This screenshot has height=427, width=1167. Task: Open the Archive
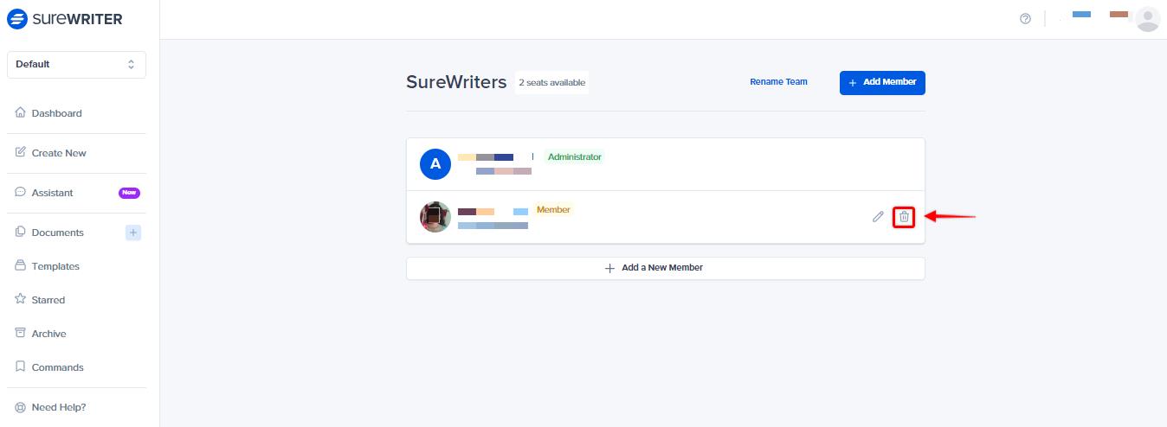click(49, 334)
